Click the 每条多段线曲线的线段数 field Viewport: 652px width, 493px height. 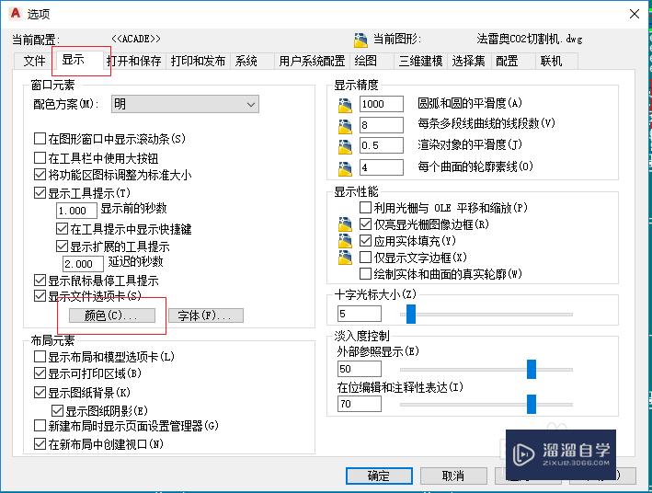pyautogui.click(x=382, y=125)
